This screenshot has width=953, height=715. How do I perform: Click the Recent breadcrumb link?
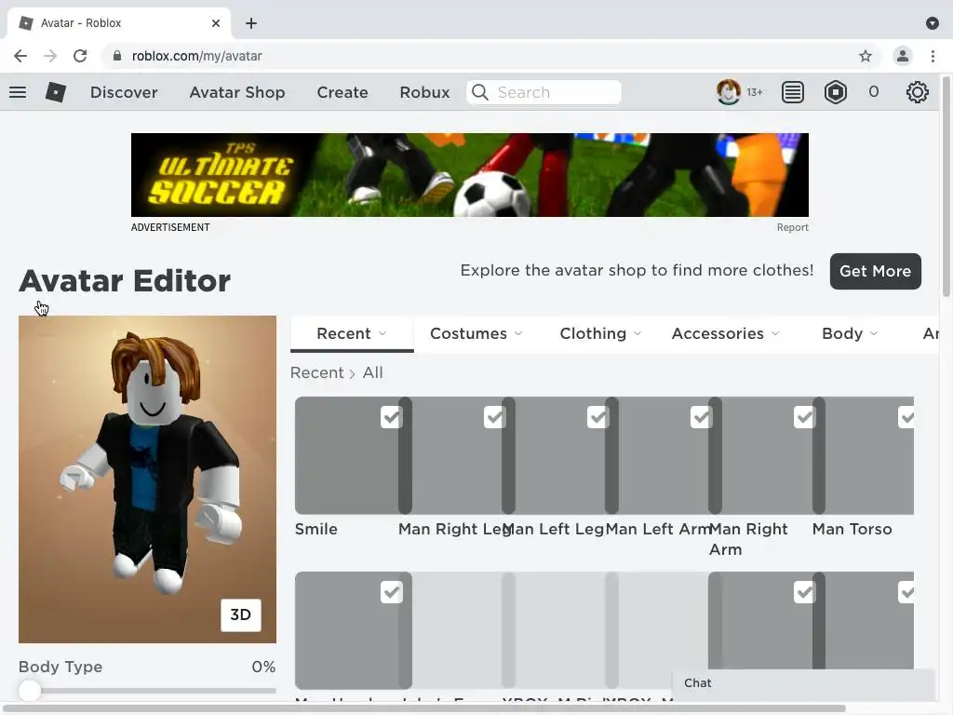click(x=316, y=372)
